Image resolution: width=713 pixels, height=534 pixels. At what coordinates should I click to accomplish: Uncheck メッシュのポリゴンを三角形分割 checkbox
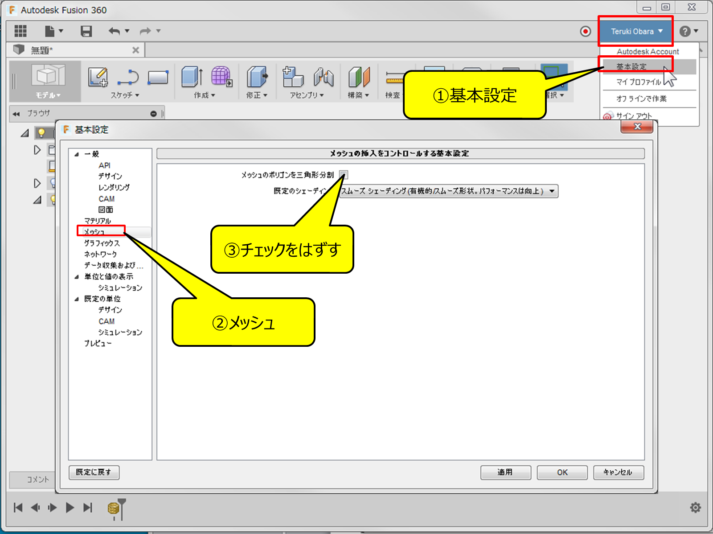(344, 175)
